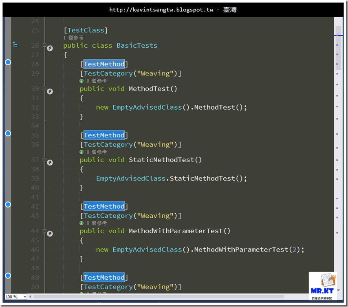Click TestCategory attribute on line 36
The width and height of the screenshot is (348, 307).
(x=108, y=144)
